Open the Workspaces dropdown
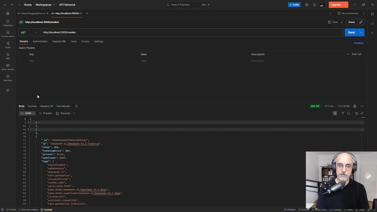Screen dimensions: 377x212 click(45, 5)
